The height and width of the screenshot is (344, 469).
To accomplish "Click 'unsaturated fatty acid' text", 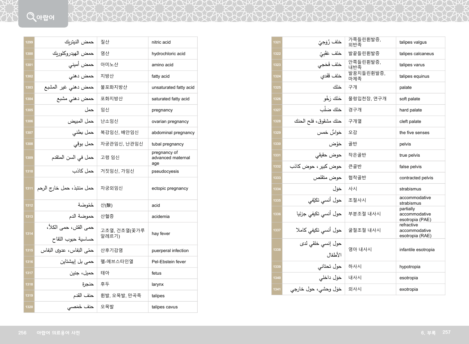I will tap(173, 87).
